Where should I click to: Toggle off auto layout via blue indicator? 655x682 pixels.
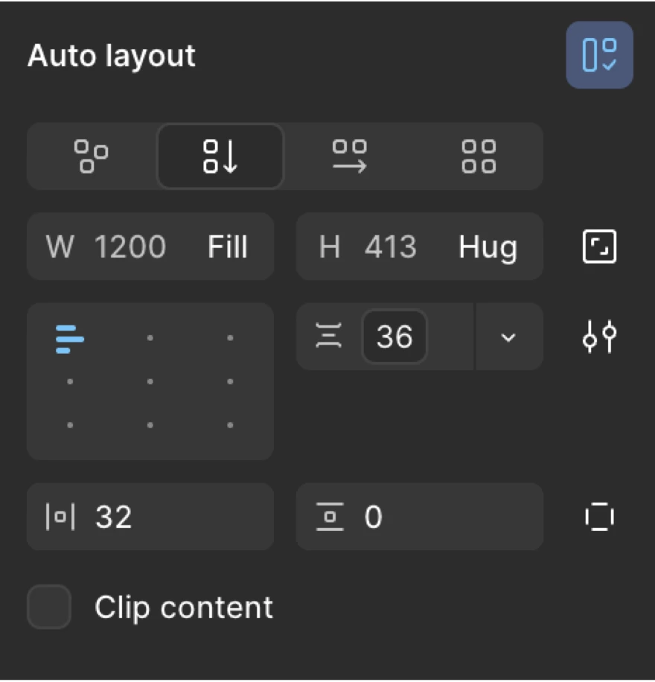(x=599, y=56)
